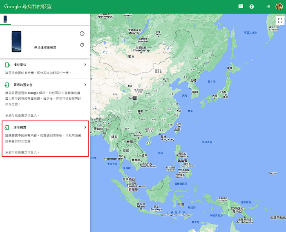
Task: Open the Google apps grid launcher
Action: click(x=268, y=7)
